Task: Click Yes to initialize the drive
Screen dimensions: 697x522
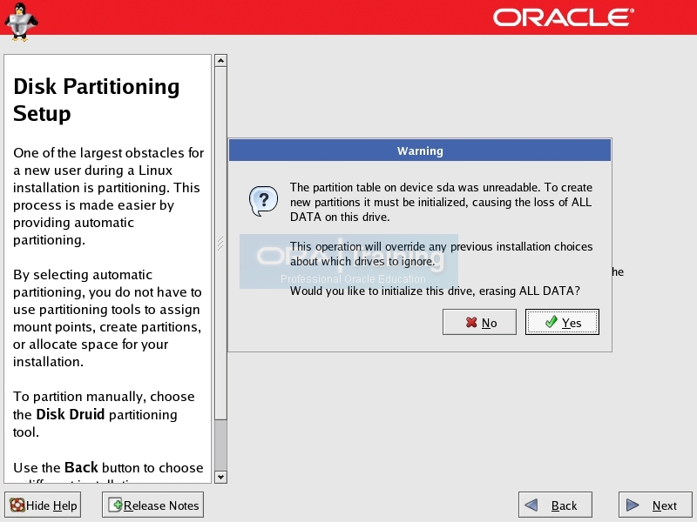Action: [x=562, y=322]
